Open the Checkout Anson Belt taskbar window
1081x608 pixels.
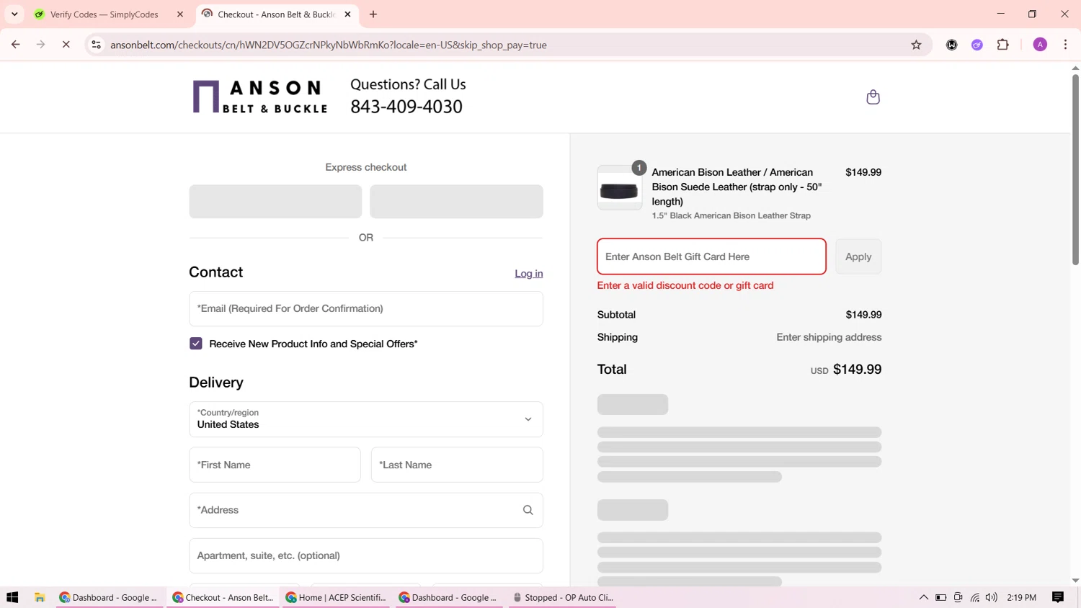click(223, 597)
